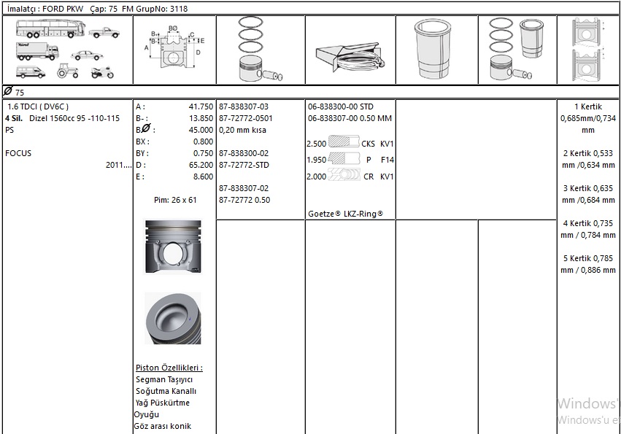Viewport: 621px width, 434px height.
Task: Open the piston crown top-view photo
Action: [172, 319]
